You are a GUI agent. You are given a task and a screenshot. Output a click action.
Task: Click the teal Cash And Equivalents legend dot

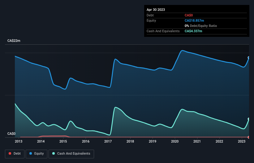pyautogui.click(x=54, y=153)
